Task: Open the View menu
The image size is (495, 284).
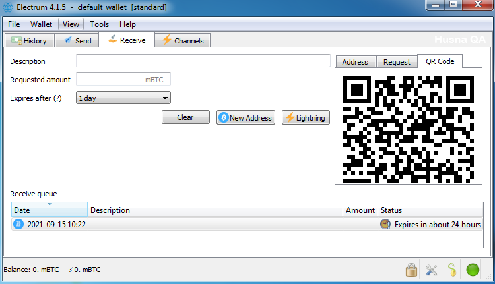Action: [x=71, y=24]
